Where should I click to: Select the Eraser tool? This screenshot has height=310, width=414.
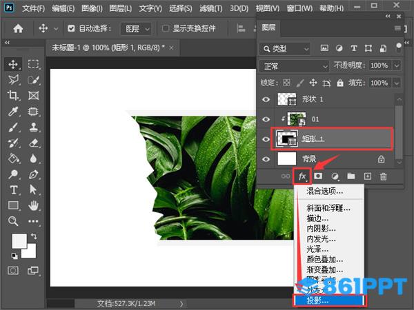(x=33, y=143)
